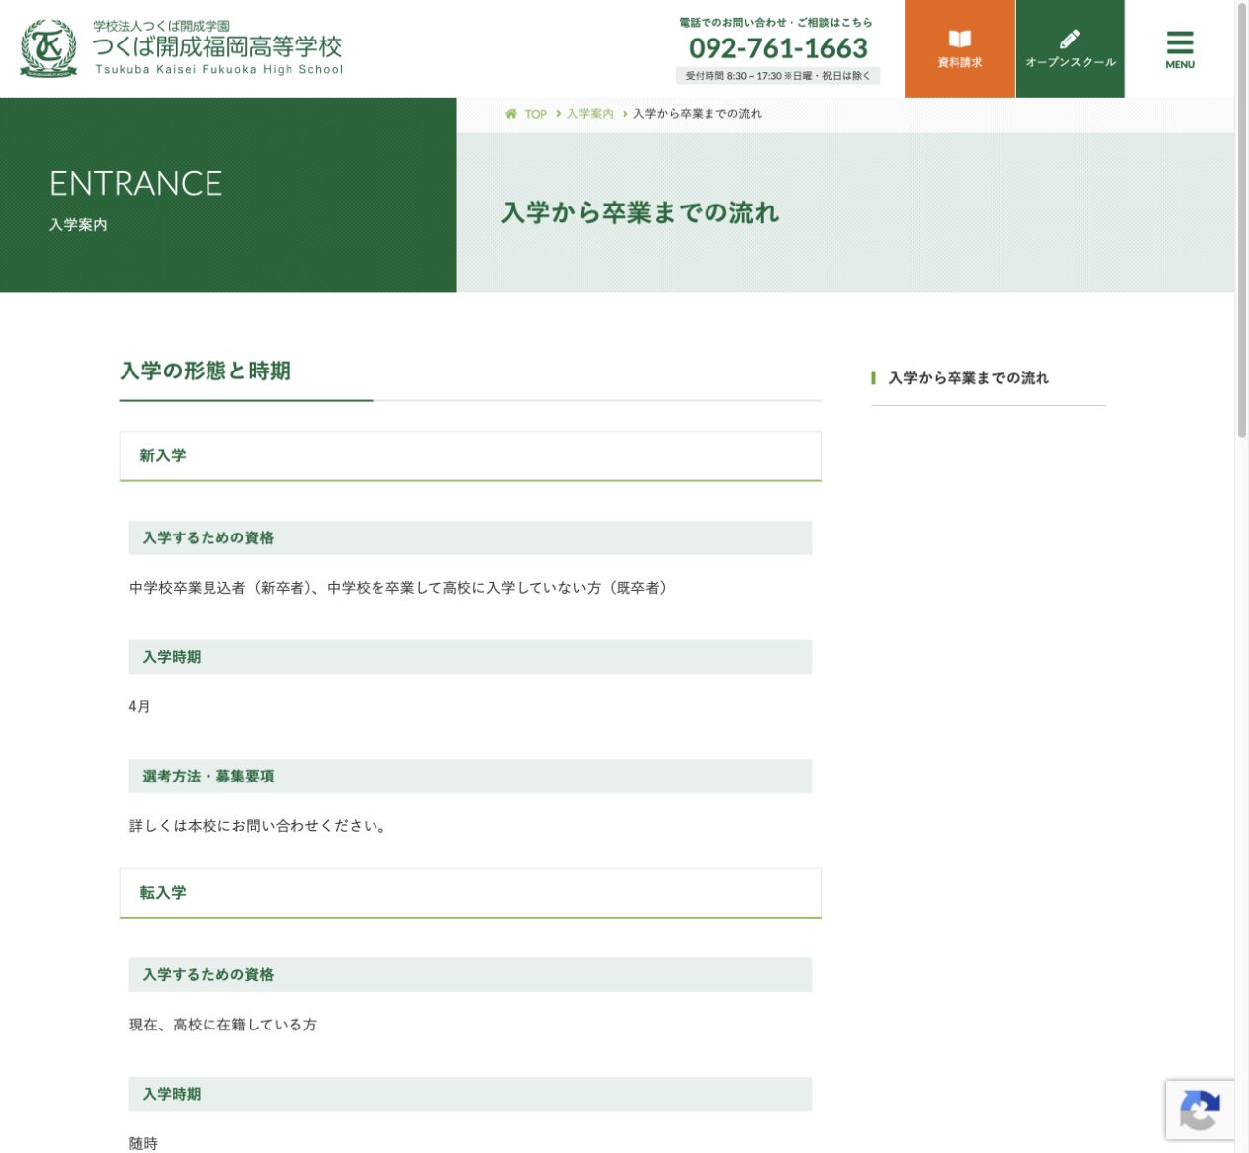The width and height of the screenshot is (1249, 1153).
Task: Click the Tsukuba Kaisei school crest logo
Action: pyautogui.click(x=48, y=48)
